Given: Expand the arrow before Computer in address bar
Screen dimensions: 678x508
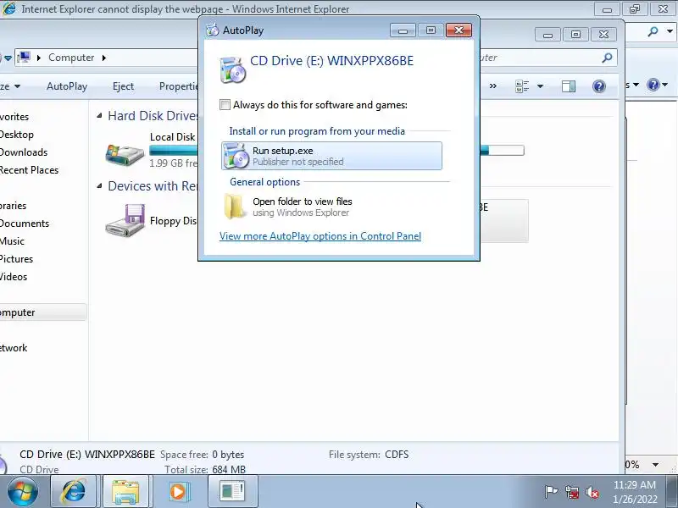Looking at the screenshot, I should tap(39, 58).
